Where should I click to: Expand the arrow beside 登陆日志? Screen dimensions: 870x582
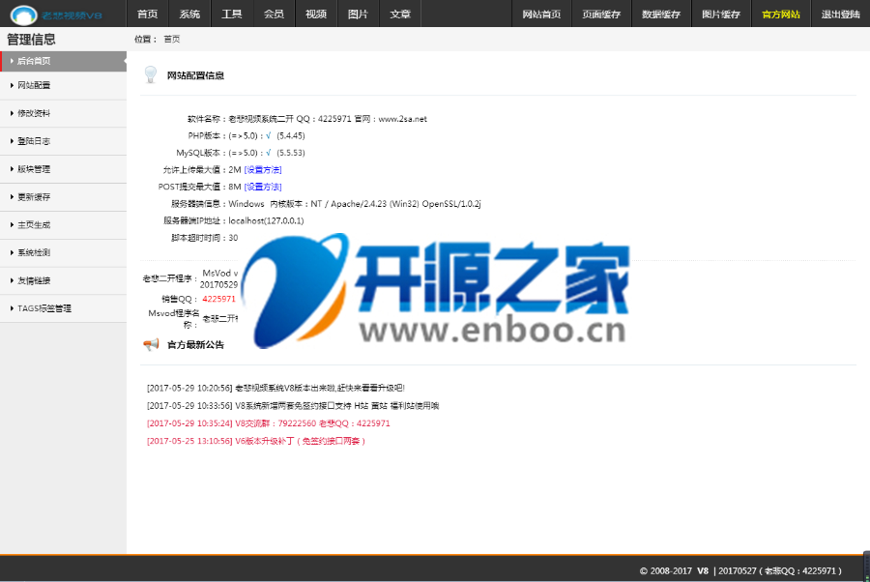click(12, 141)
